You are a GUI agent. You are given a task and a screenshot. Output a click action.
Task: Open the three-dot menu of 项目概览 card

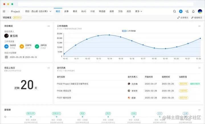(49, 26)
